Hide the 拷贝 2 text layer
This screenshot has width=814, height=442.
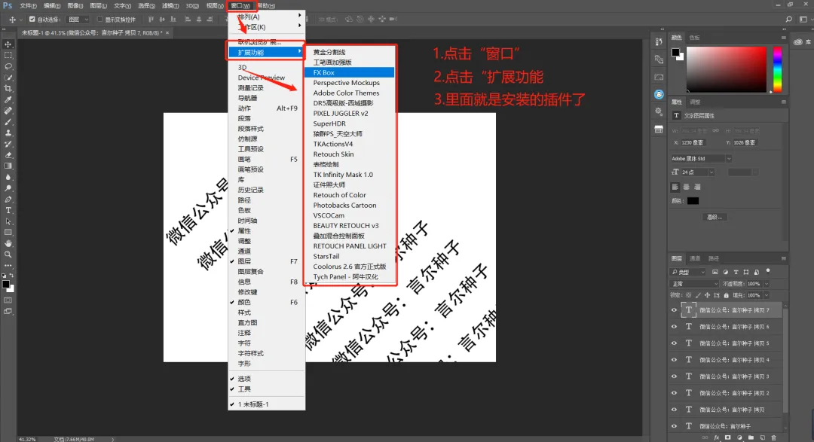(x=674, y=393)
